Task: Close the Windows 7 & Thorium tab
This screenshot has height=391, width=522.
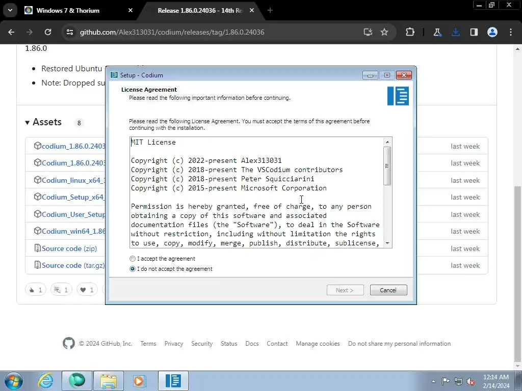Action: 130,10
